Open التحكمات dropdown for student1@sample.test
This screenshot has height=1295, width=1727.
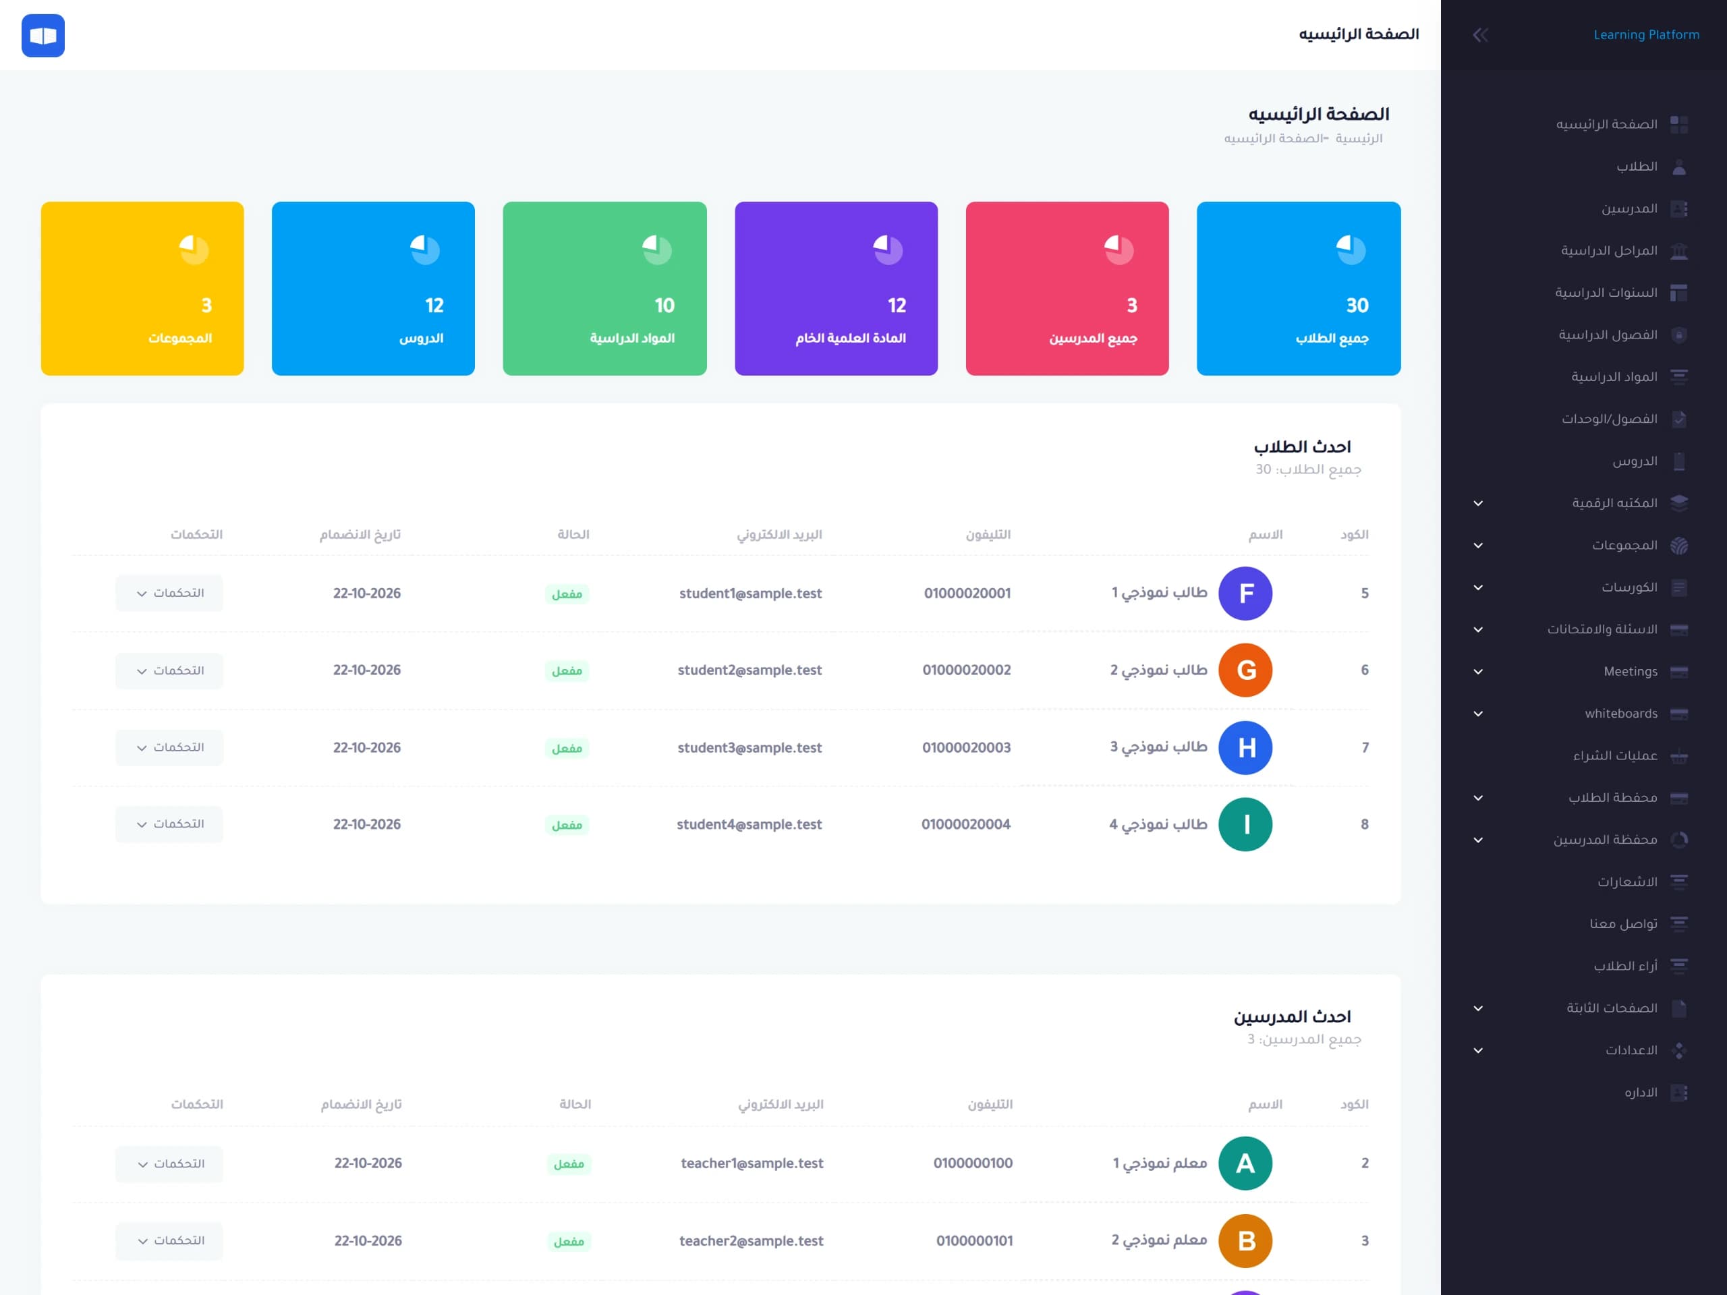(169, 594)
